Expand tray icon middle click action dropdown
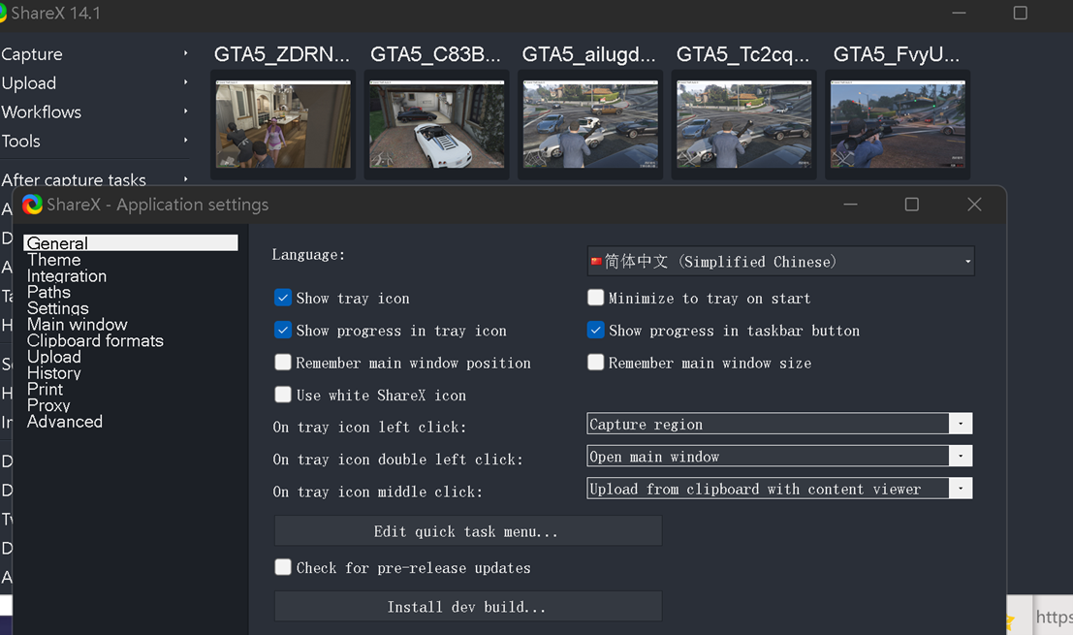The image size is (1073, 635). click(x=779, y=489)
